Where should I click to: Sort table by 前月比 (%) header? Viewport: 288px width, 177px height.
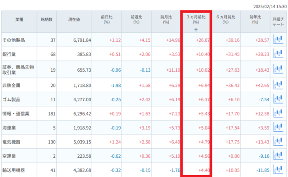tap(166, 20)
